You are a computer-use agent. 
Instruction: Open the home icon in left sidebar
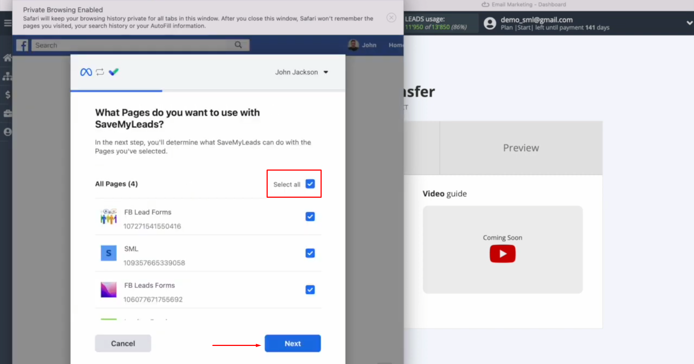(x=7, y=58)
